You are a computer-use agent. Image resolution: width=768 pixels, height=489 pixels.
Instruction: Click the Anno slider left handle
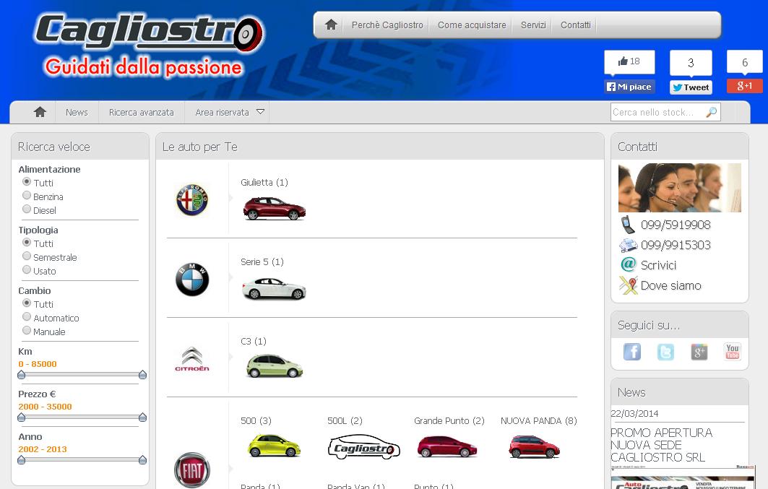coord(21,460)
